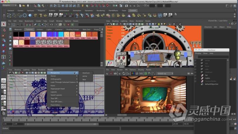Click the polygon cylinder shelf icon
Screen dimensions: 238x134
pyautogui.click(x=40, y=15)
